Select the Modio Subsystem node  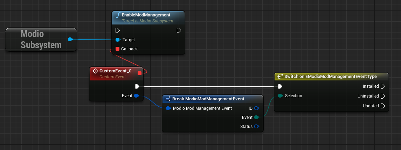coord(37,40)
